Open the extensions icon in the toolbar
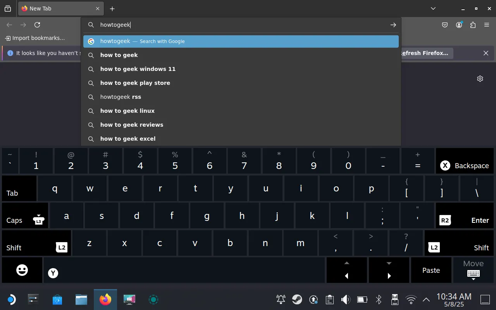The width and height of the screenshot is (496, 310). point(473,24)
